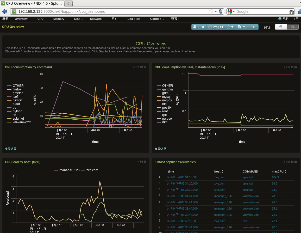Open the Log Files menu
Viewport: 301px width, 233px height.
[135, 19]
